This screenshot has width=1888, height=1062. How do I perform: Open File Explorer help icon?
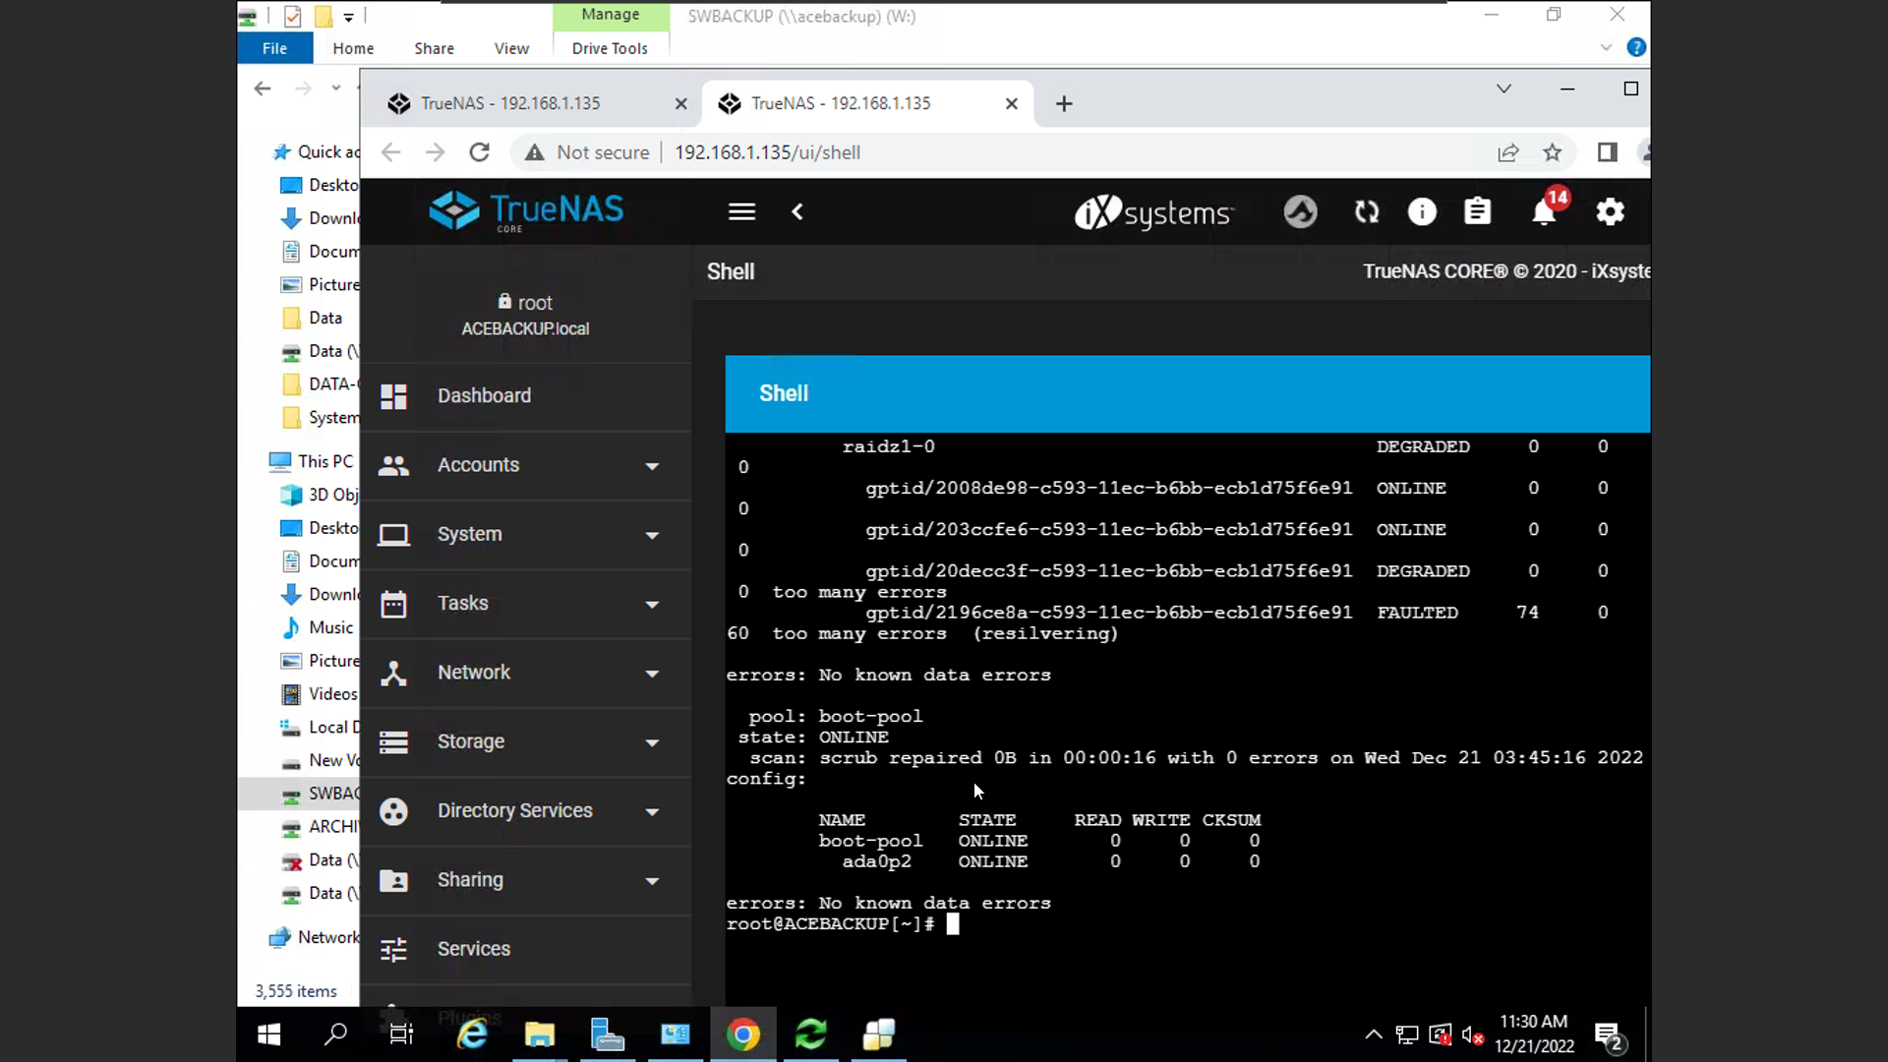click(1636, 47)
